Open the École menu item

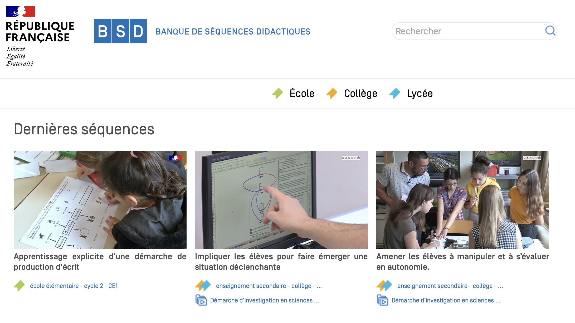[x=302, y=94]
